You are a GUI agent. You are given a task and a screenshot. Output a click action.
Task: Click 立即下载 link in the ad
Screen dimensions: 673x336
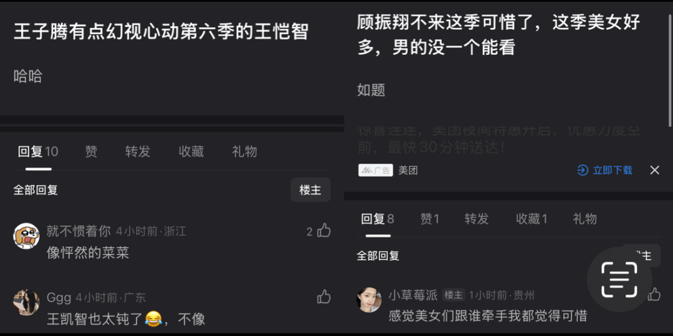tap(613, 170)
